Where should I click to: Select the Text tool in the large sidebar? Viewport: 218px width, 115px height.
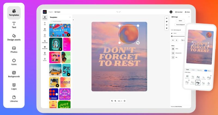point(14,25)
